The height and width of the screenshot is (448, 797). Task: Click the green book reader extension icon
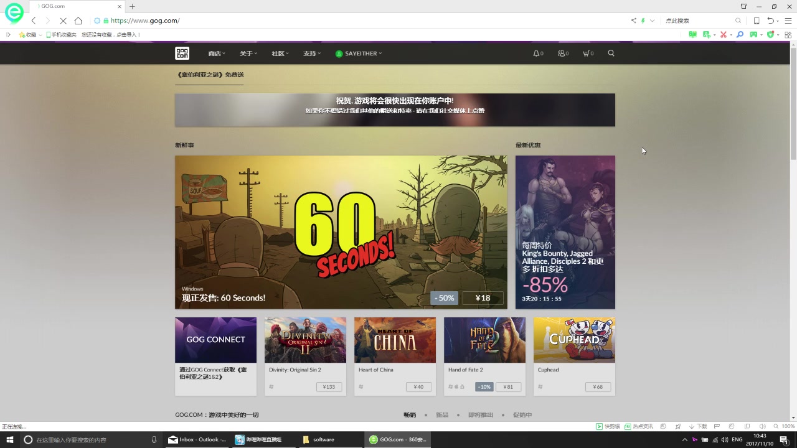(693, 35)
